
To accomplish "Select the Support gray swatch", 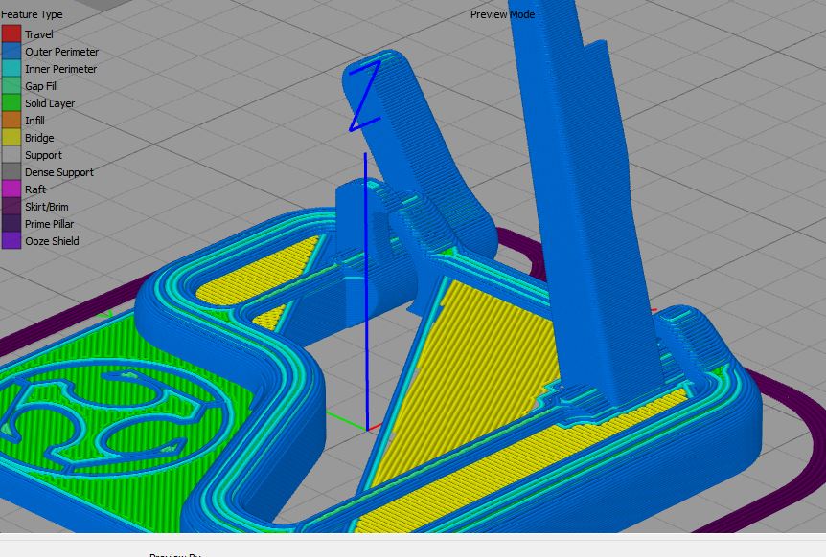I will click(x=11, y=155).
